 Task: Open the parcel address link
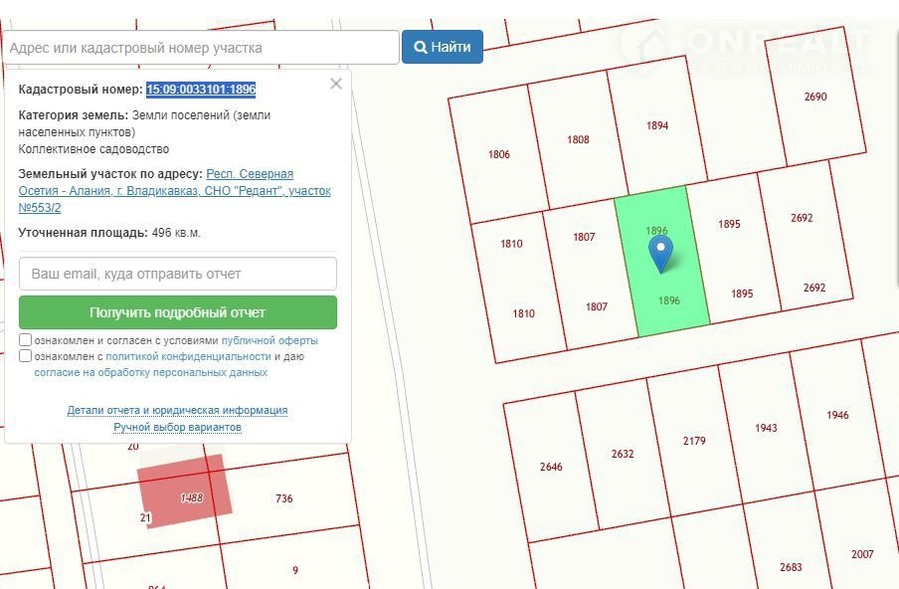coord(174,190)
